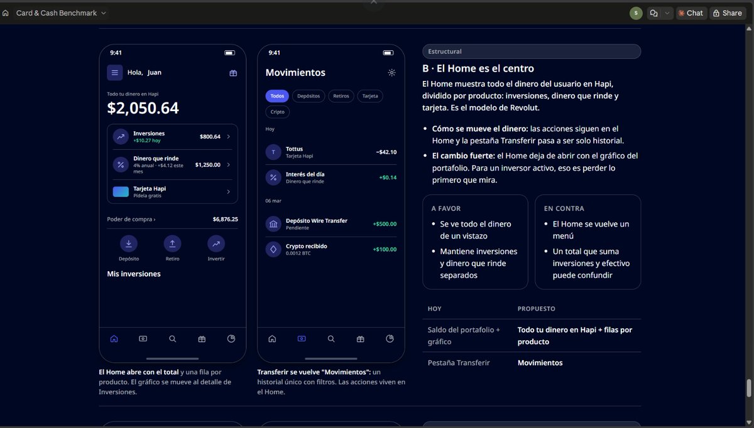Select search icon in left phone navbar

[x=172, y=339]
